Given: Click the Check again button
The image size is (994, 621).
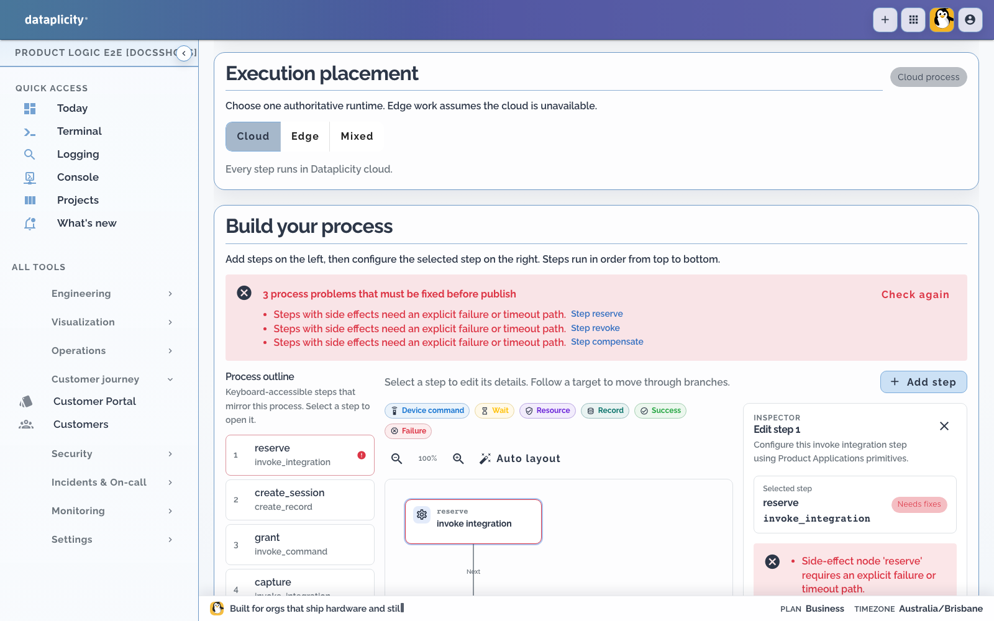Looking at the screenshot, I should tap(915, 295).
